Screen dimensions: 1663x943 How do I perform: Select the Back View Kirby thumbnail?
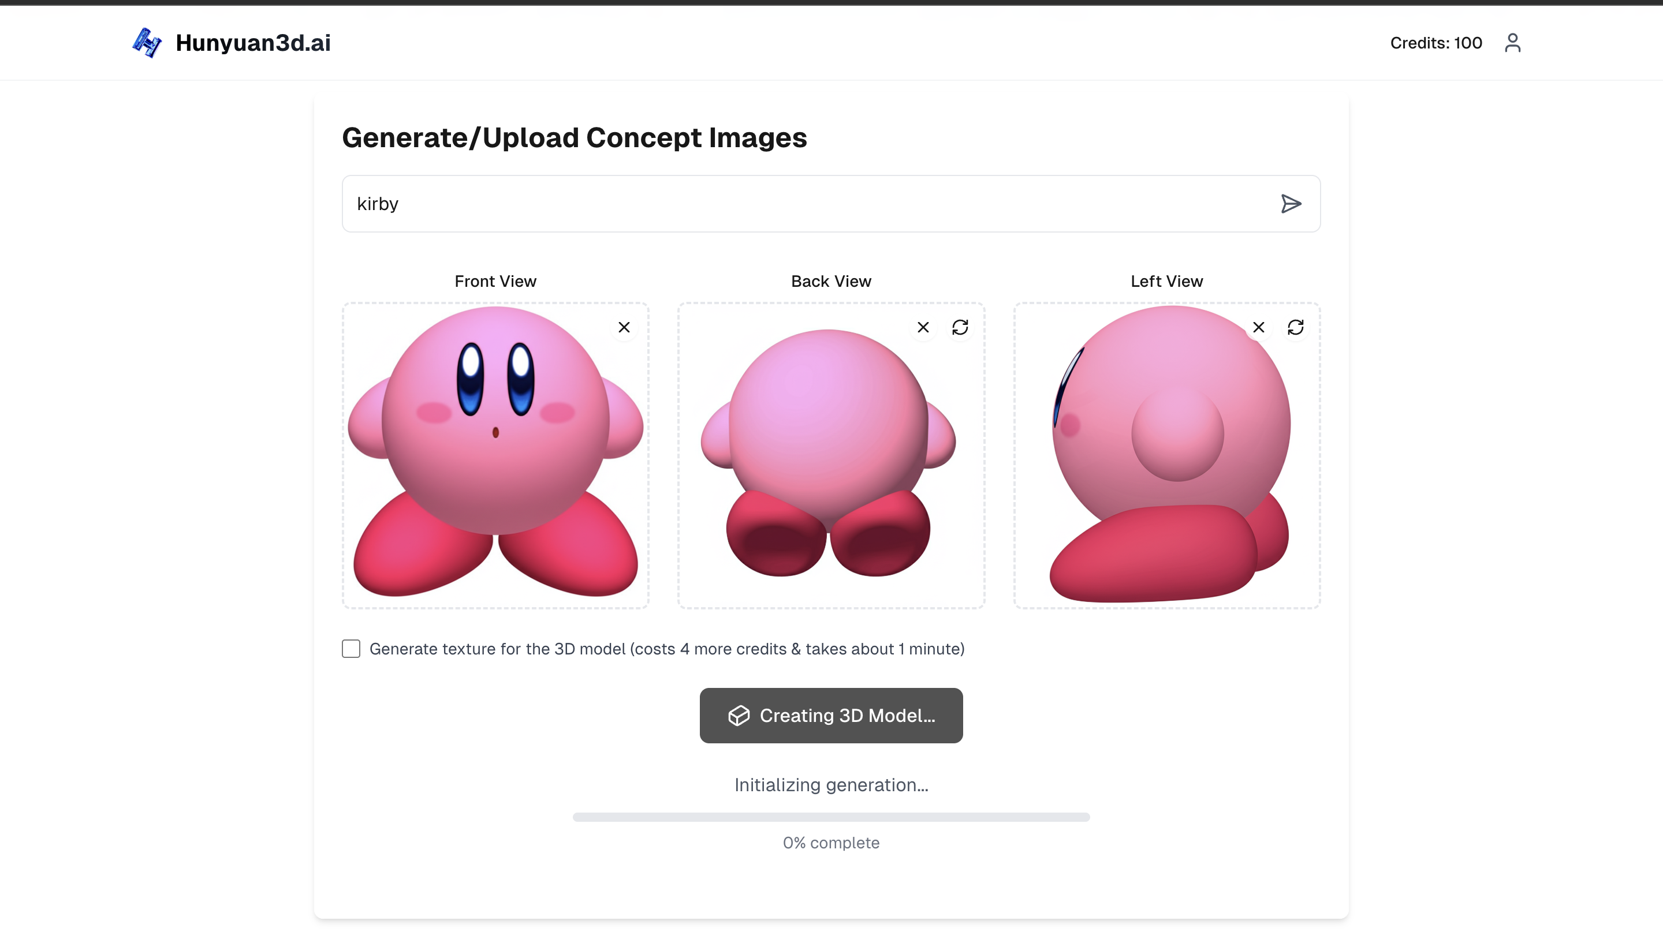[830, 455]
